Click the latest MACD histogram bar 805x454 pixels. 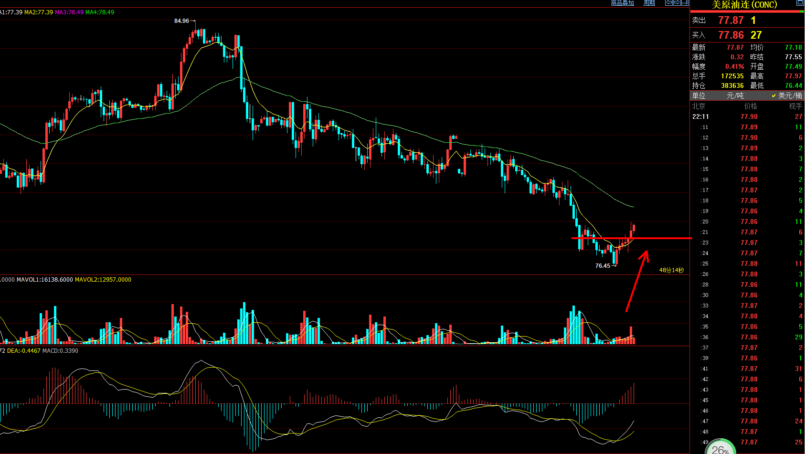634,393
